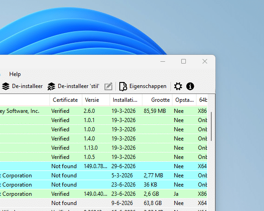Sort by the Grootte column header
Viewport: 264px width, 211px height.
click(x=157, y=100)
